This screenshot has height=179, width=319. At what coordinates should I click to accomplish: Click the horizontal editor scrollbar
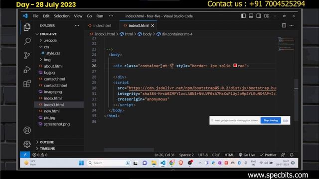129,150
